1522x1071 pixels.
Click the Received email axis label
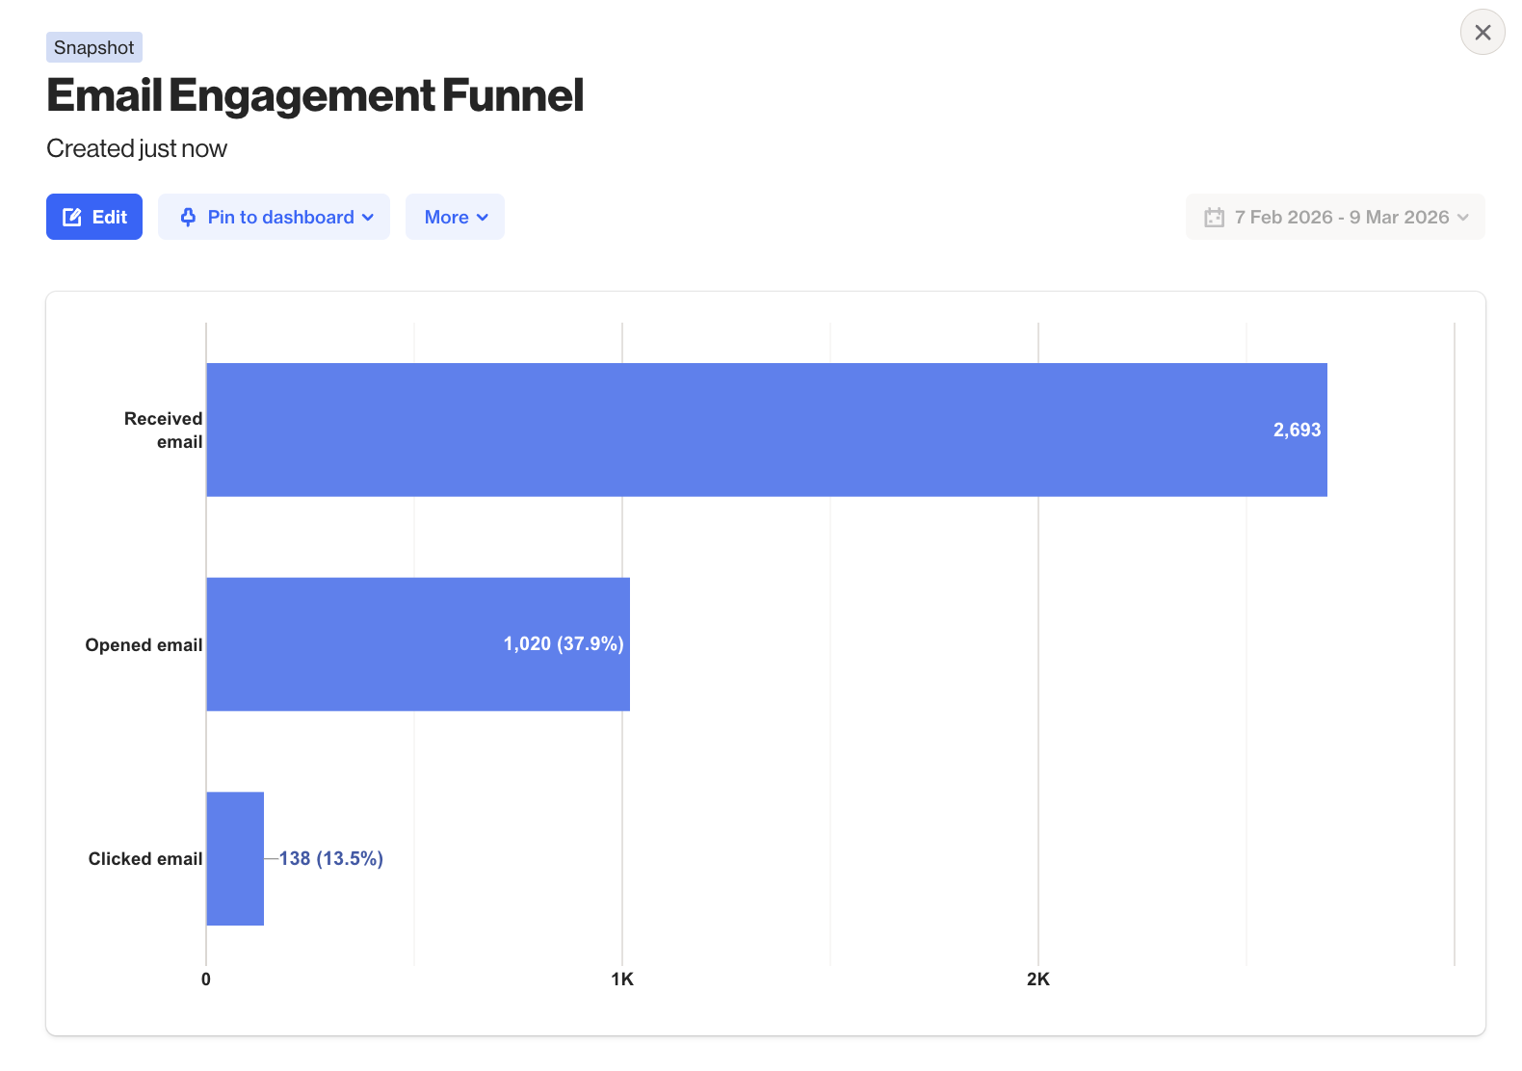[164, 430]
